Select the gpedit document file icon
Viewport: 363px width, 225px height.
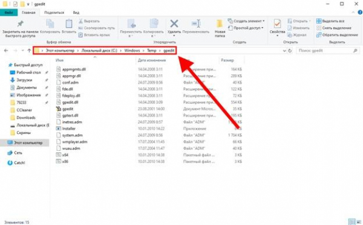[x=58, y=109]
